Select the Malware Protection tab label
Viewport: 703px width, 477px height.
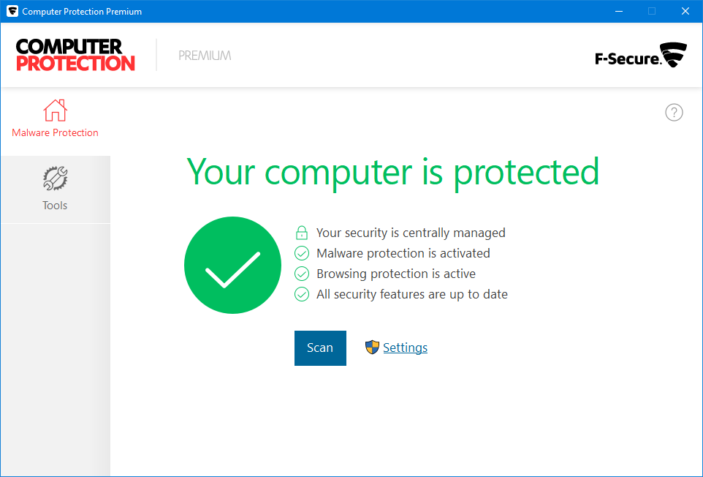[55, 132]
